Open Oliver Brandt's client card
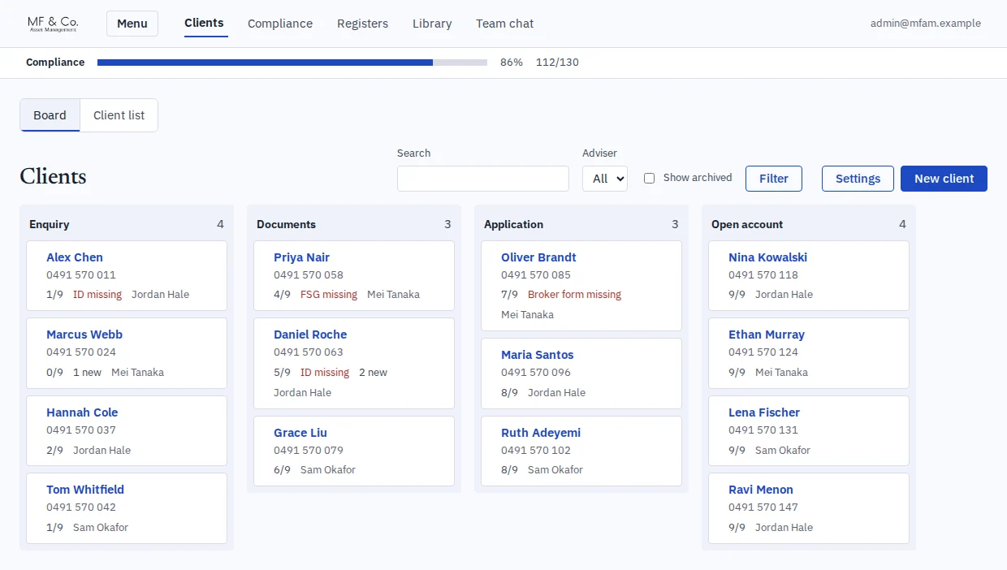The width and height of the screenshot is (1007, 570). point(581,286)
